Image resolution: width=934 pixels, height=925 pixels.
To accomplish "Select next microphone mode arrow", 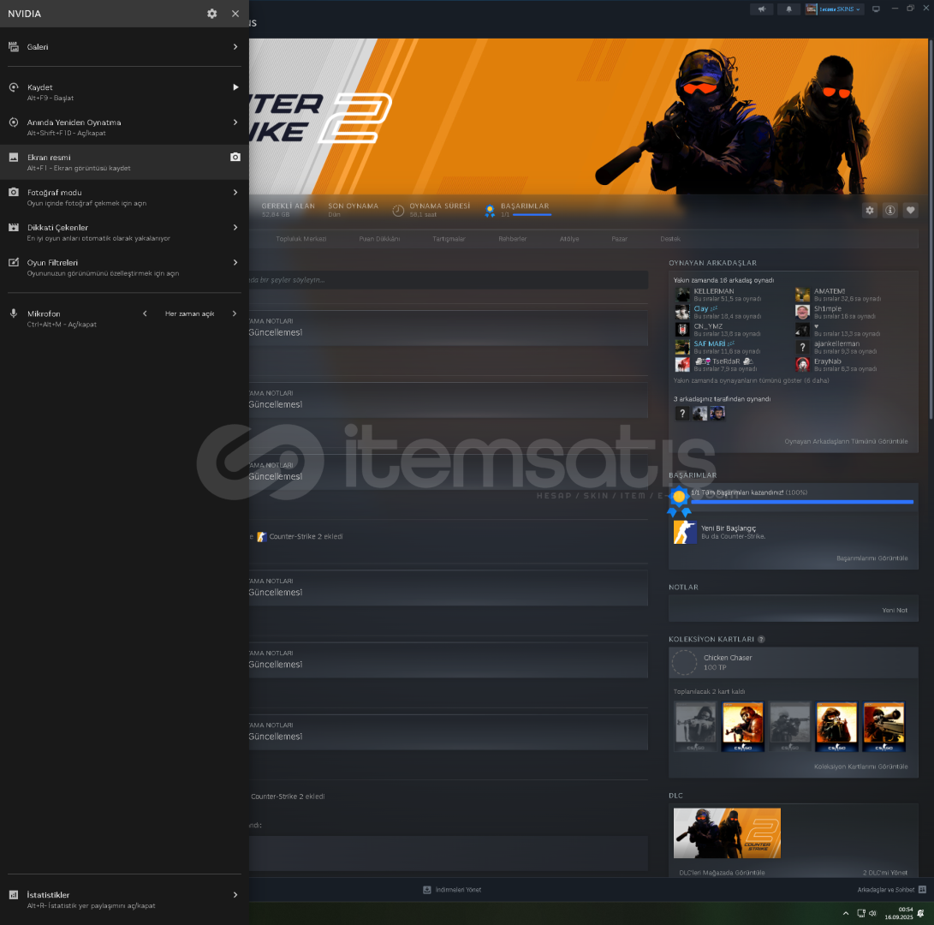I will point(234,313).
